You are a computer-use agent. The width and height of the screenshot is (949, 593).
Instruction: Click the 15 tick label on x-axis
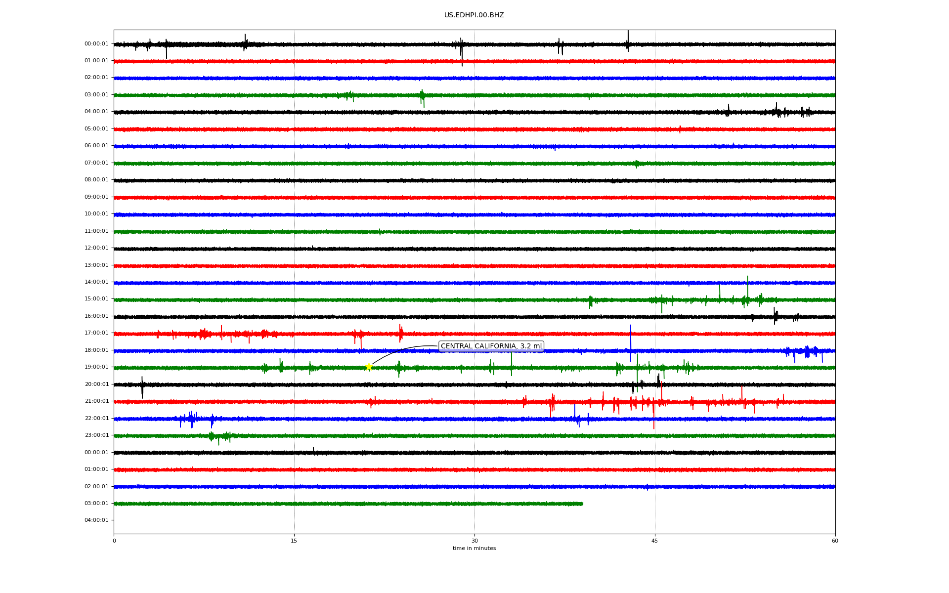294,541
